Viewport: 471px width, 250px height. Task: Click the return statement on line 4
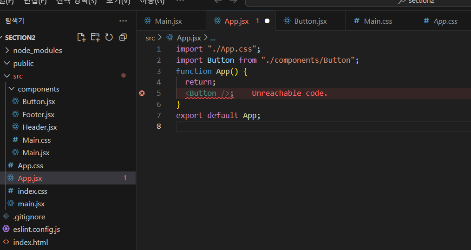[200, 82]
